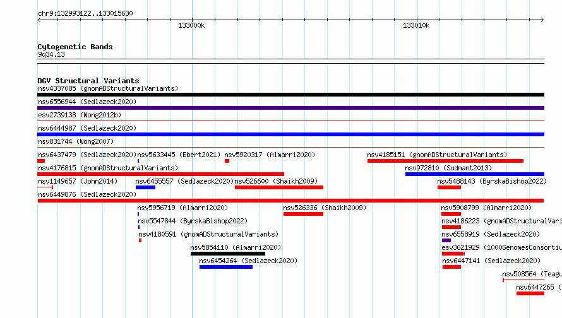Click the 133010k ruler position label
The height and width of the screenshot is (318, 562).
click(x=416, y=25)
